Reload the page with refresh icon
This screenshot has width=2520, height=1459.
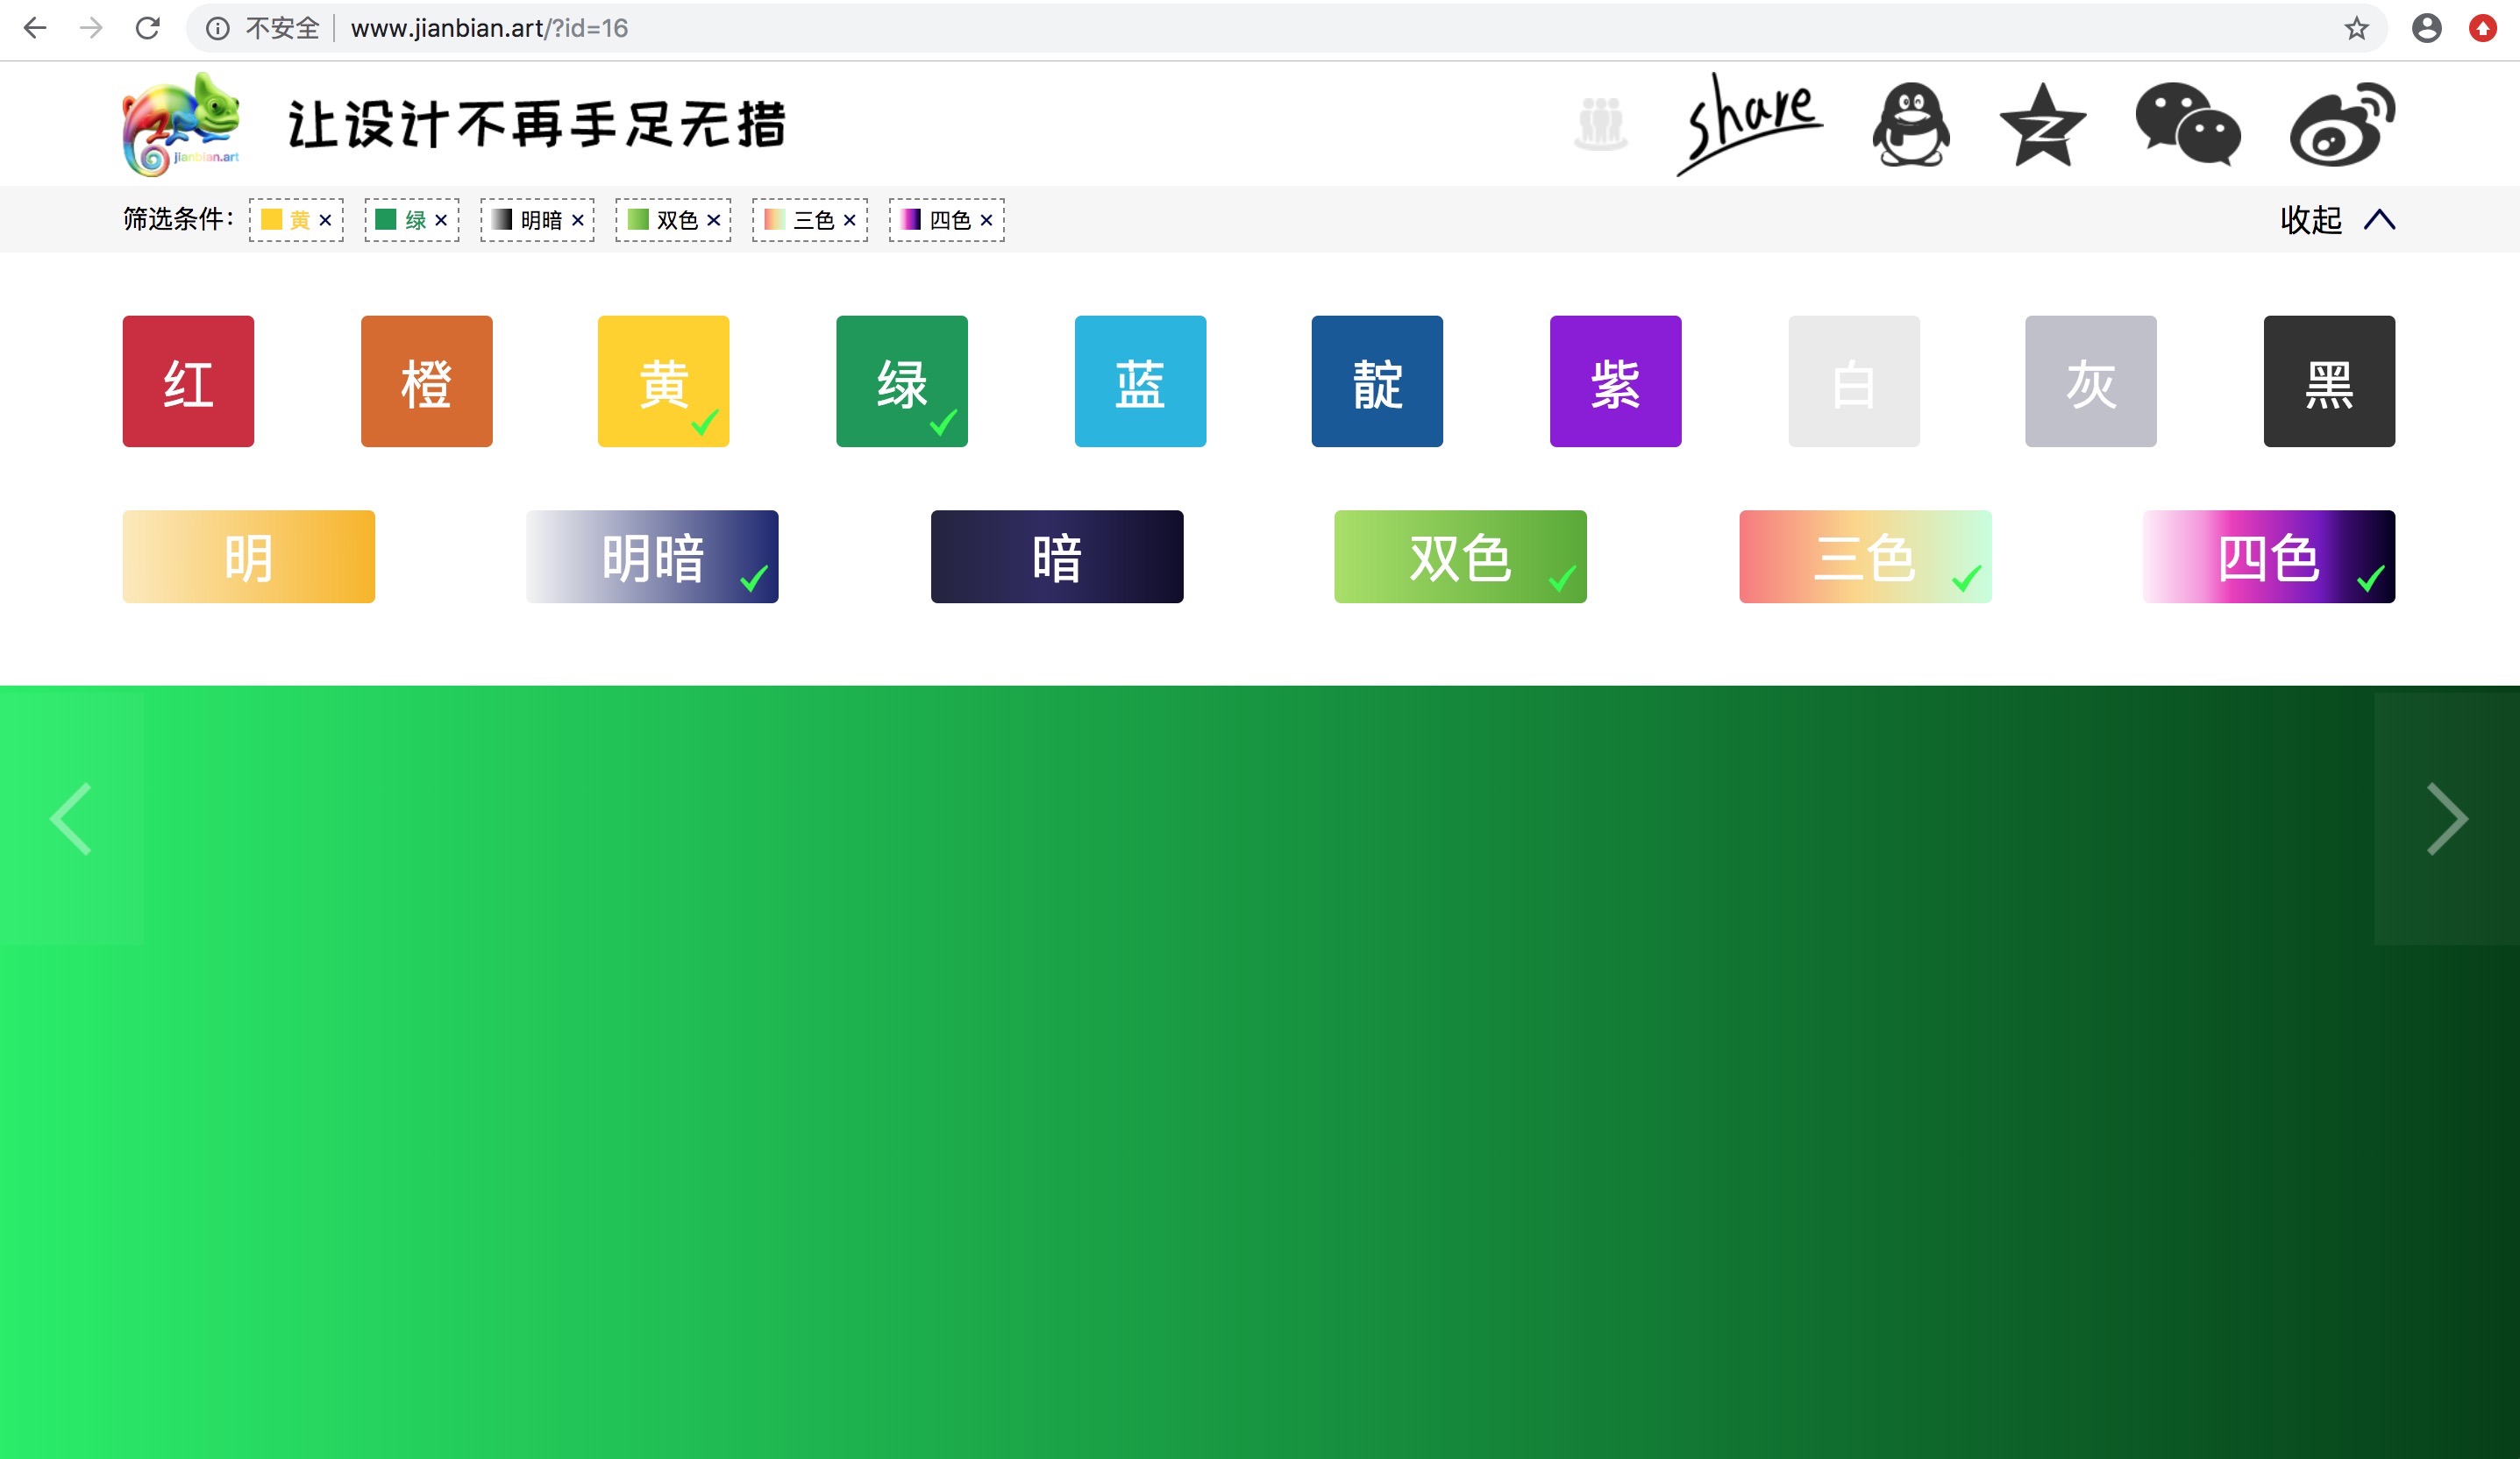pyautogui.click(x=148, y=28)
